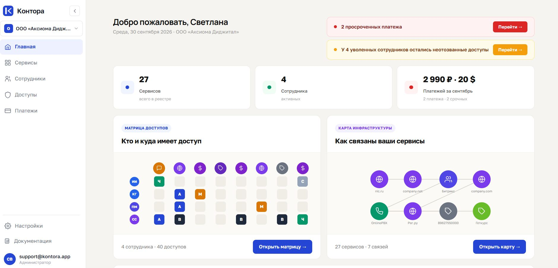Open the Сервисы section
The width and height of the screenshot is (558, 268).
coord(42,63)
